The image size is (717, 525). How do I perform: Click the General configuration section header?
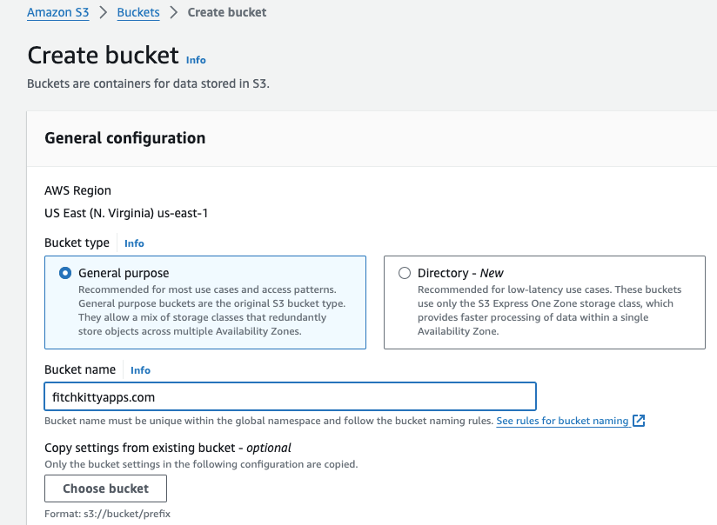pyautogui.click(x=125, y=138)
